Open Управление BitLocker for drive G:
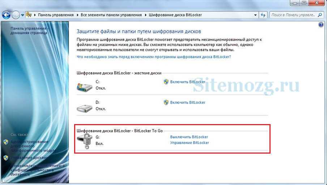The width and height of the screenshot is (327, 185). click(x=189, y=143)
